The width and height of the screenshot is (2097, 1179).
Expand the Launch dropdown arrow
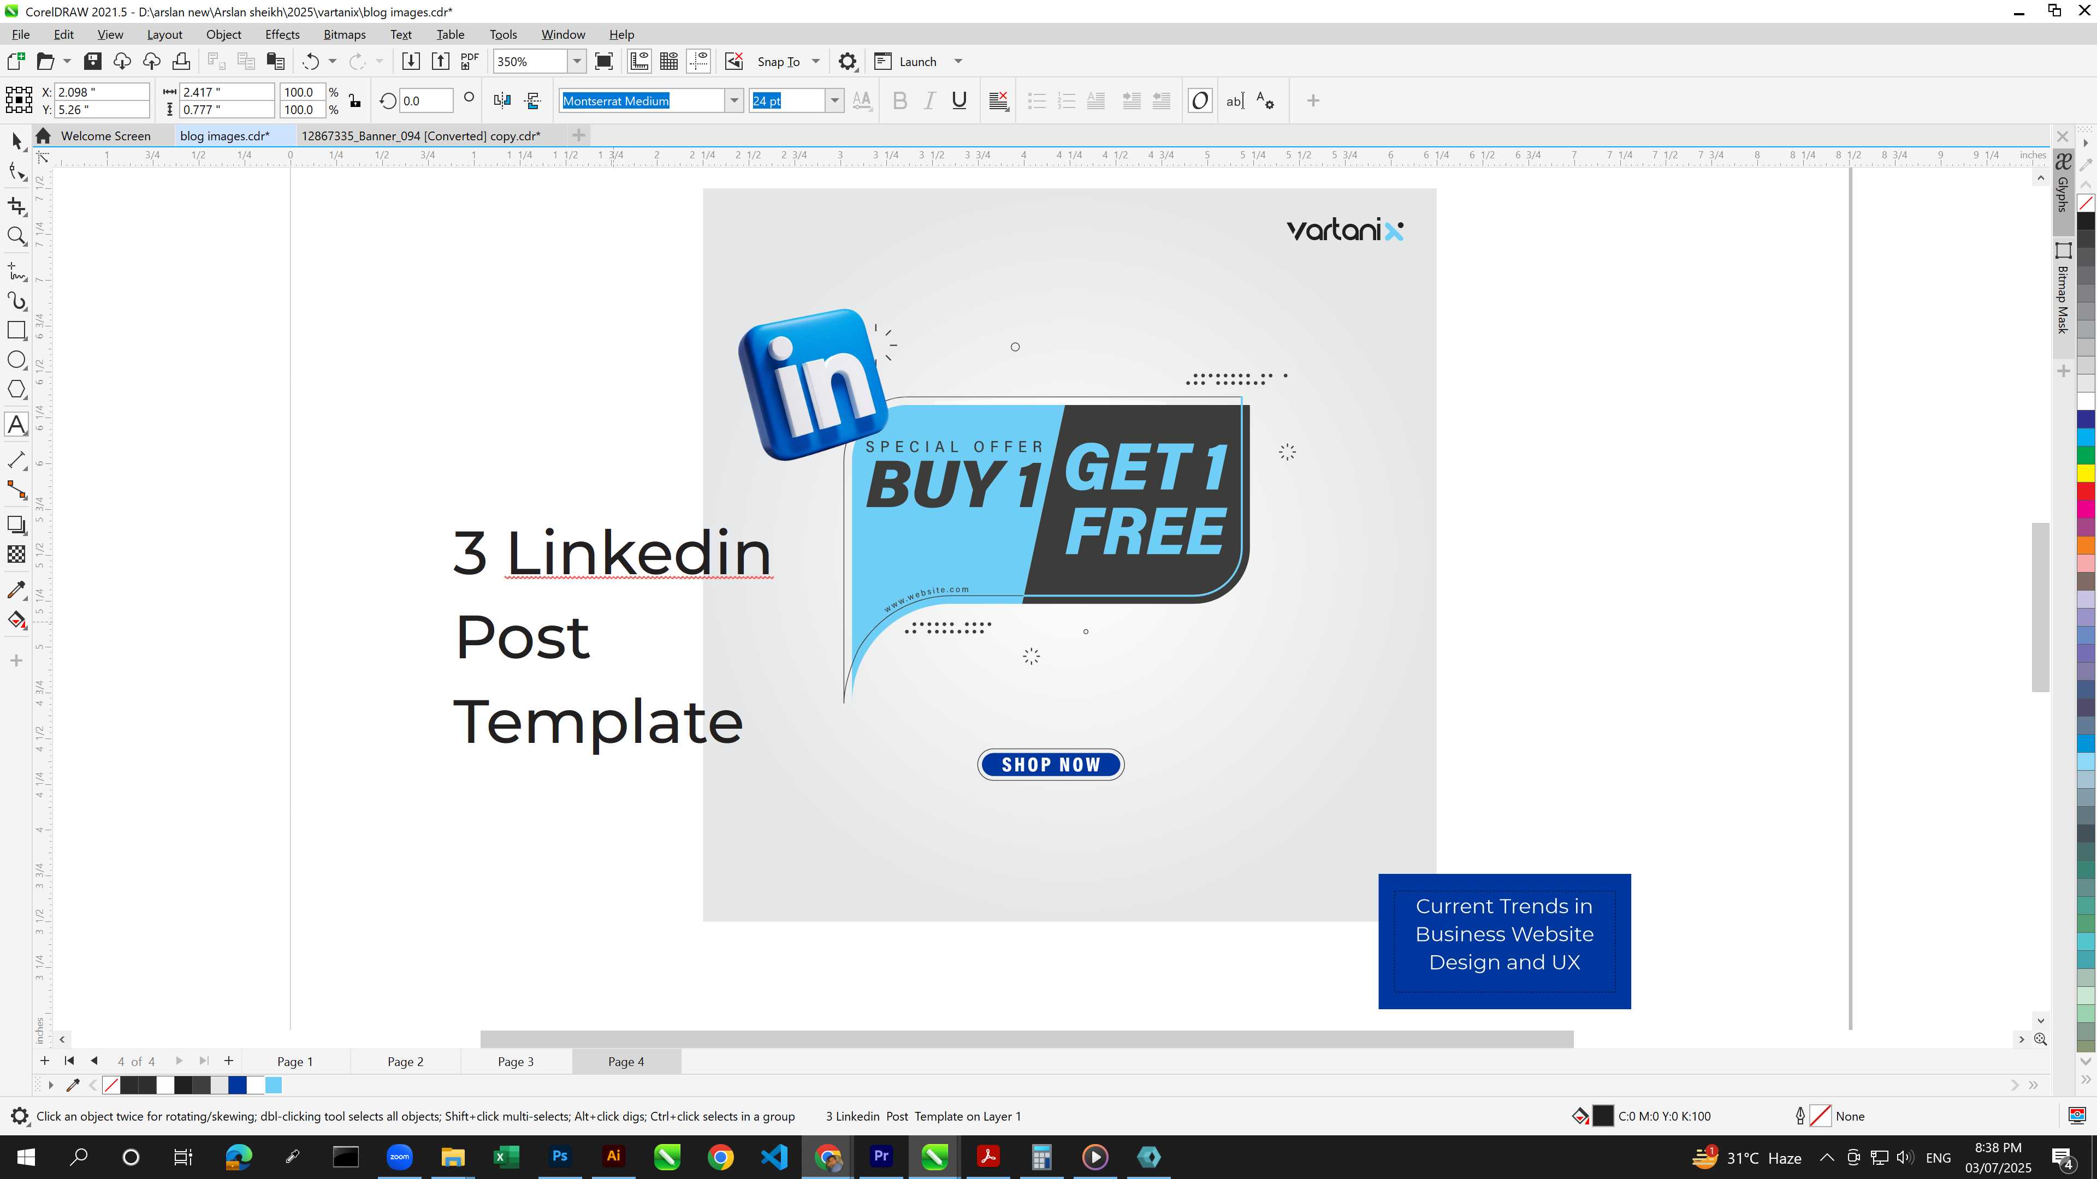click(x=958, y=61)
